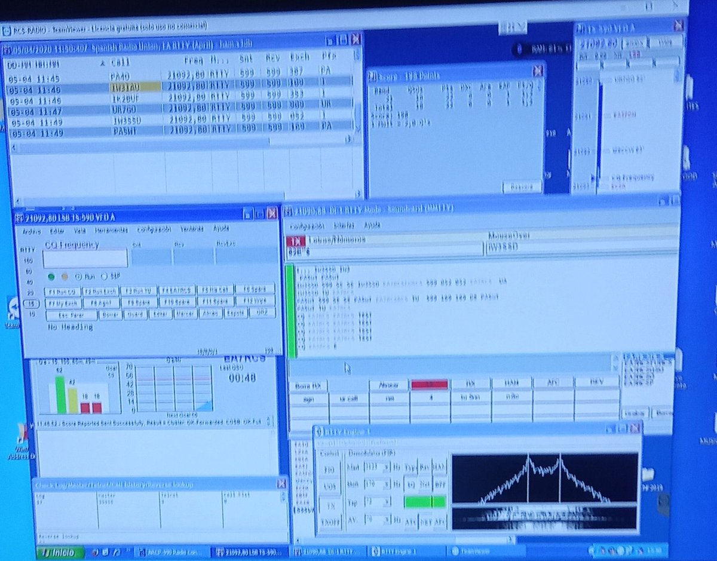Open Herramientas menu in entry window

tap(111, 229)
